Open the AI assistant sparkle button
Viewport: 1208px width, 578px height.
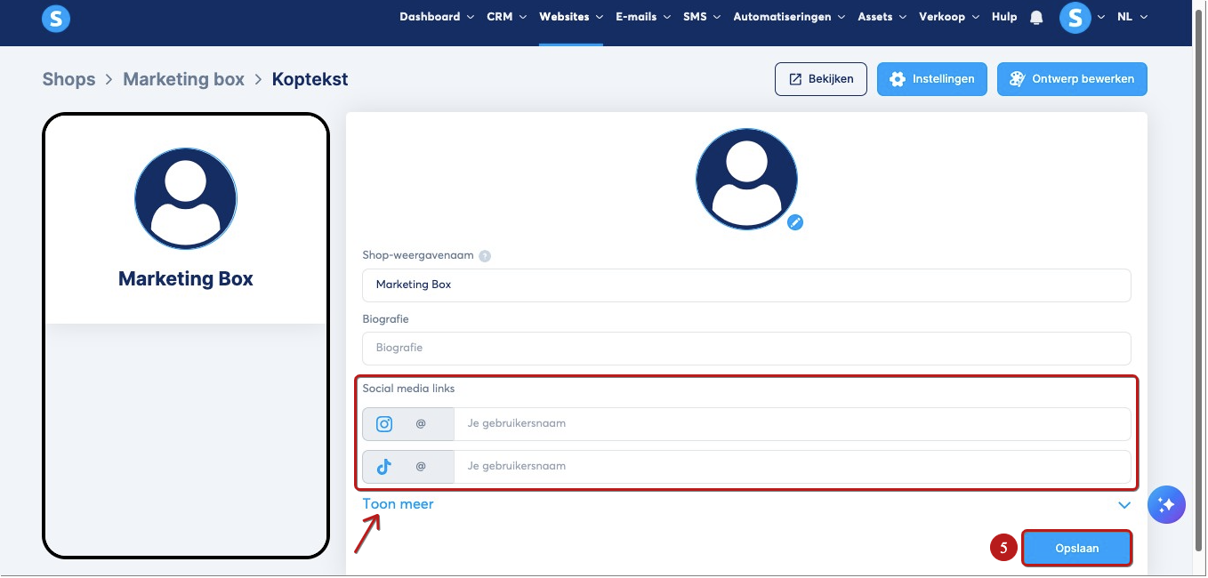click(1166, 505)
